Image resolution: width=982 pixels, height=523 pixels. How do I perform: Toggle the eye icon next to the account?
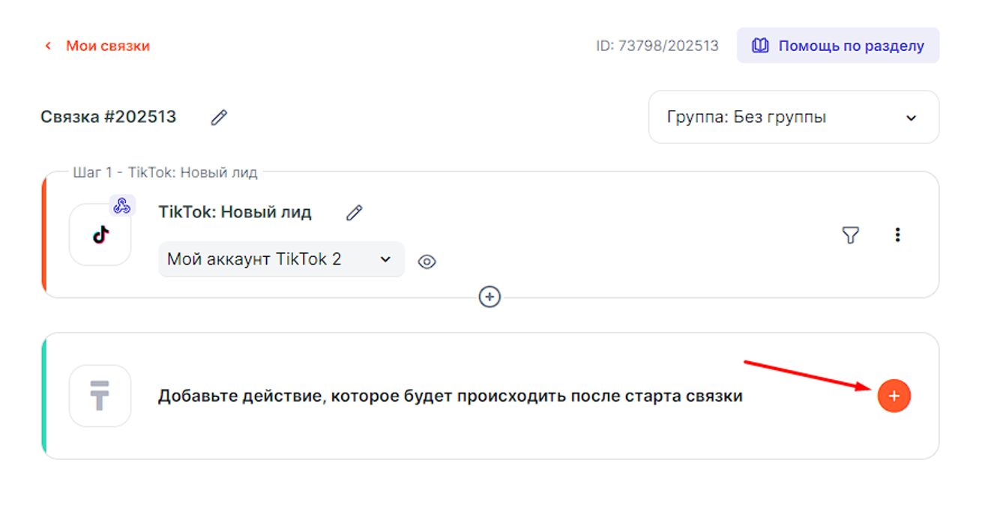coord(427,261)
